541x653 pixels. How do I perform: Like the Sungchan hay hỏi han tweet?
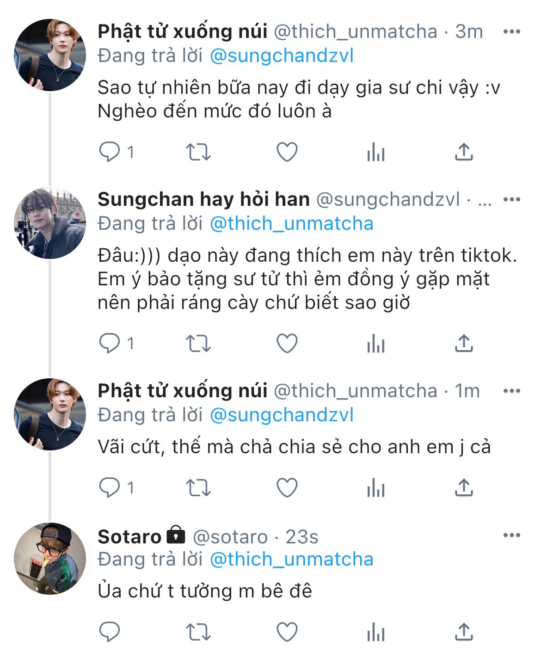[x=287, y=344]
